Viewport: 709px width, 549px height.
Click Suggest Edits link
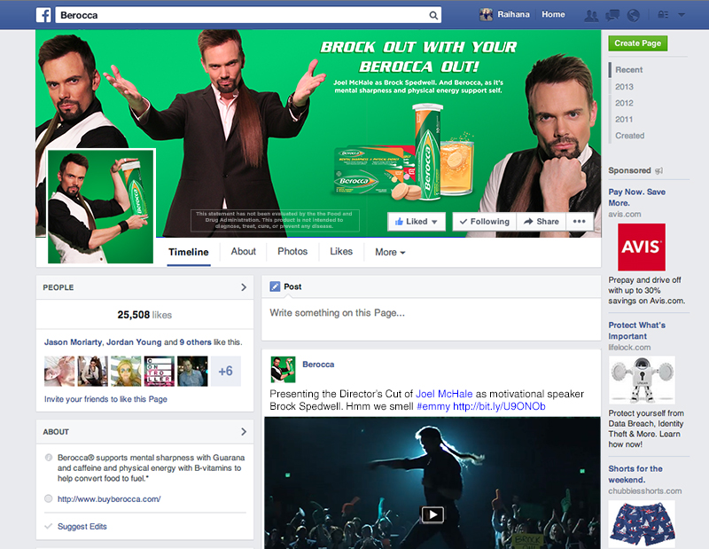click(x=82, y=526)
